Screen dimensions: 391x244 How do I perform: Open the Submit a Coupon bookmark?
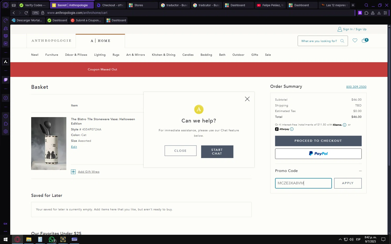click(87, 20)
